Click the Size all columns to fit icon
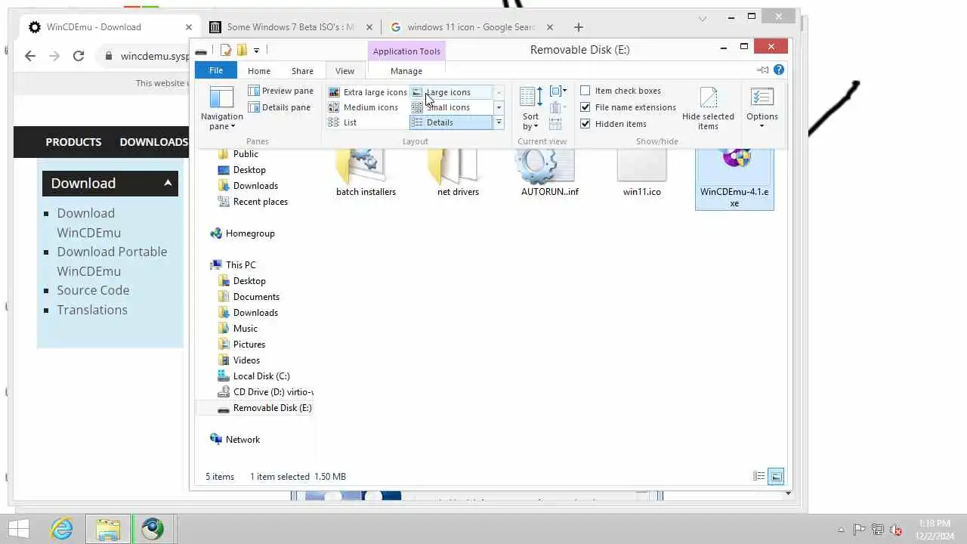This screenshot has height=544, width=967. click(555, 124)
